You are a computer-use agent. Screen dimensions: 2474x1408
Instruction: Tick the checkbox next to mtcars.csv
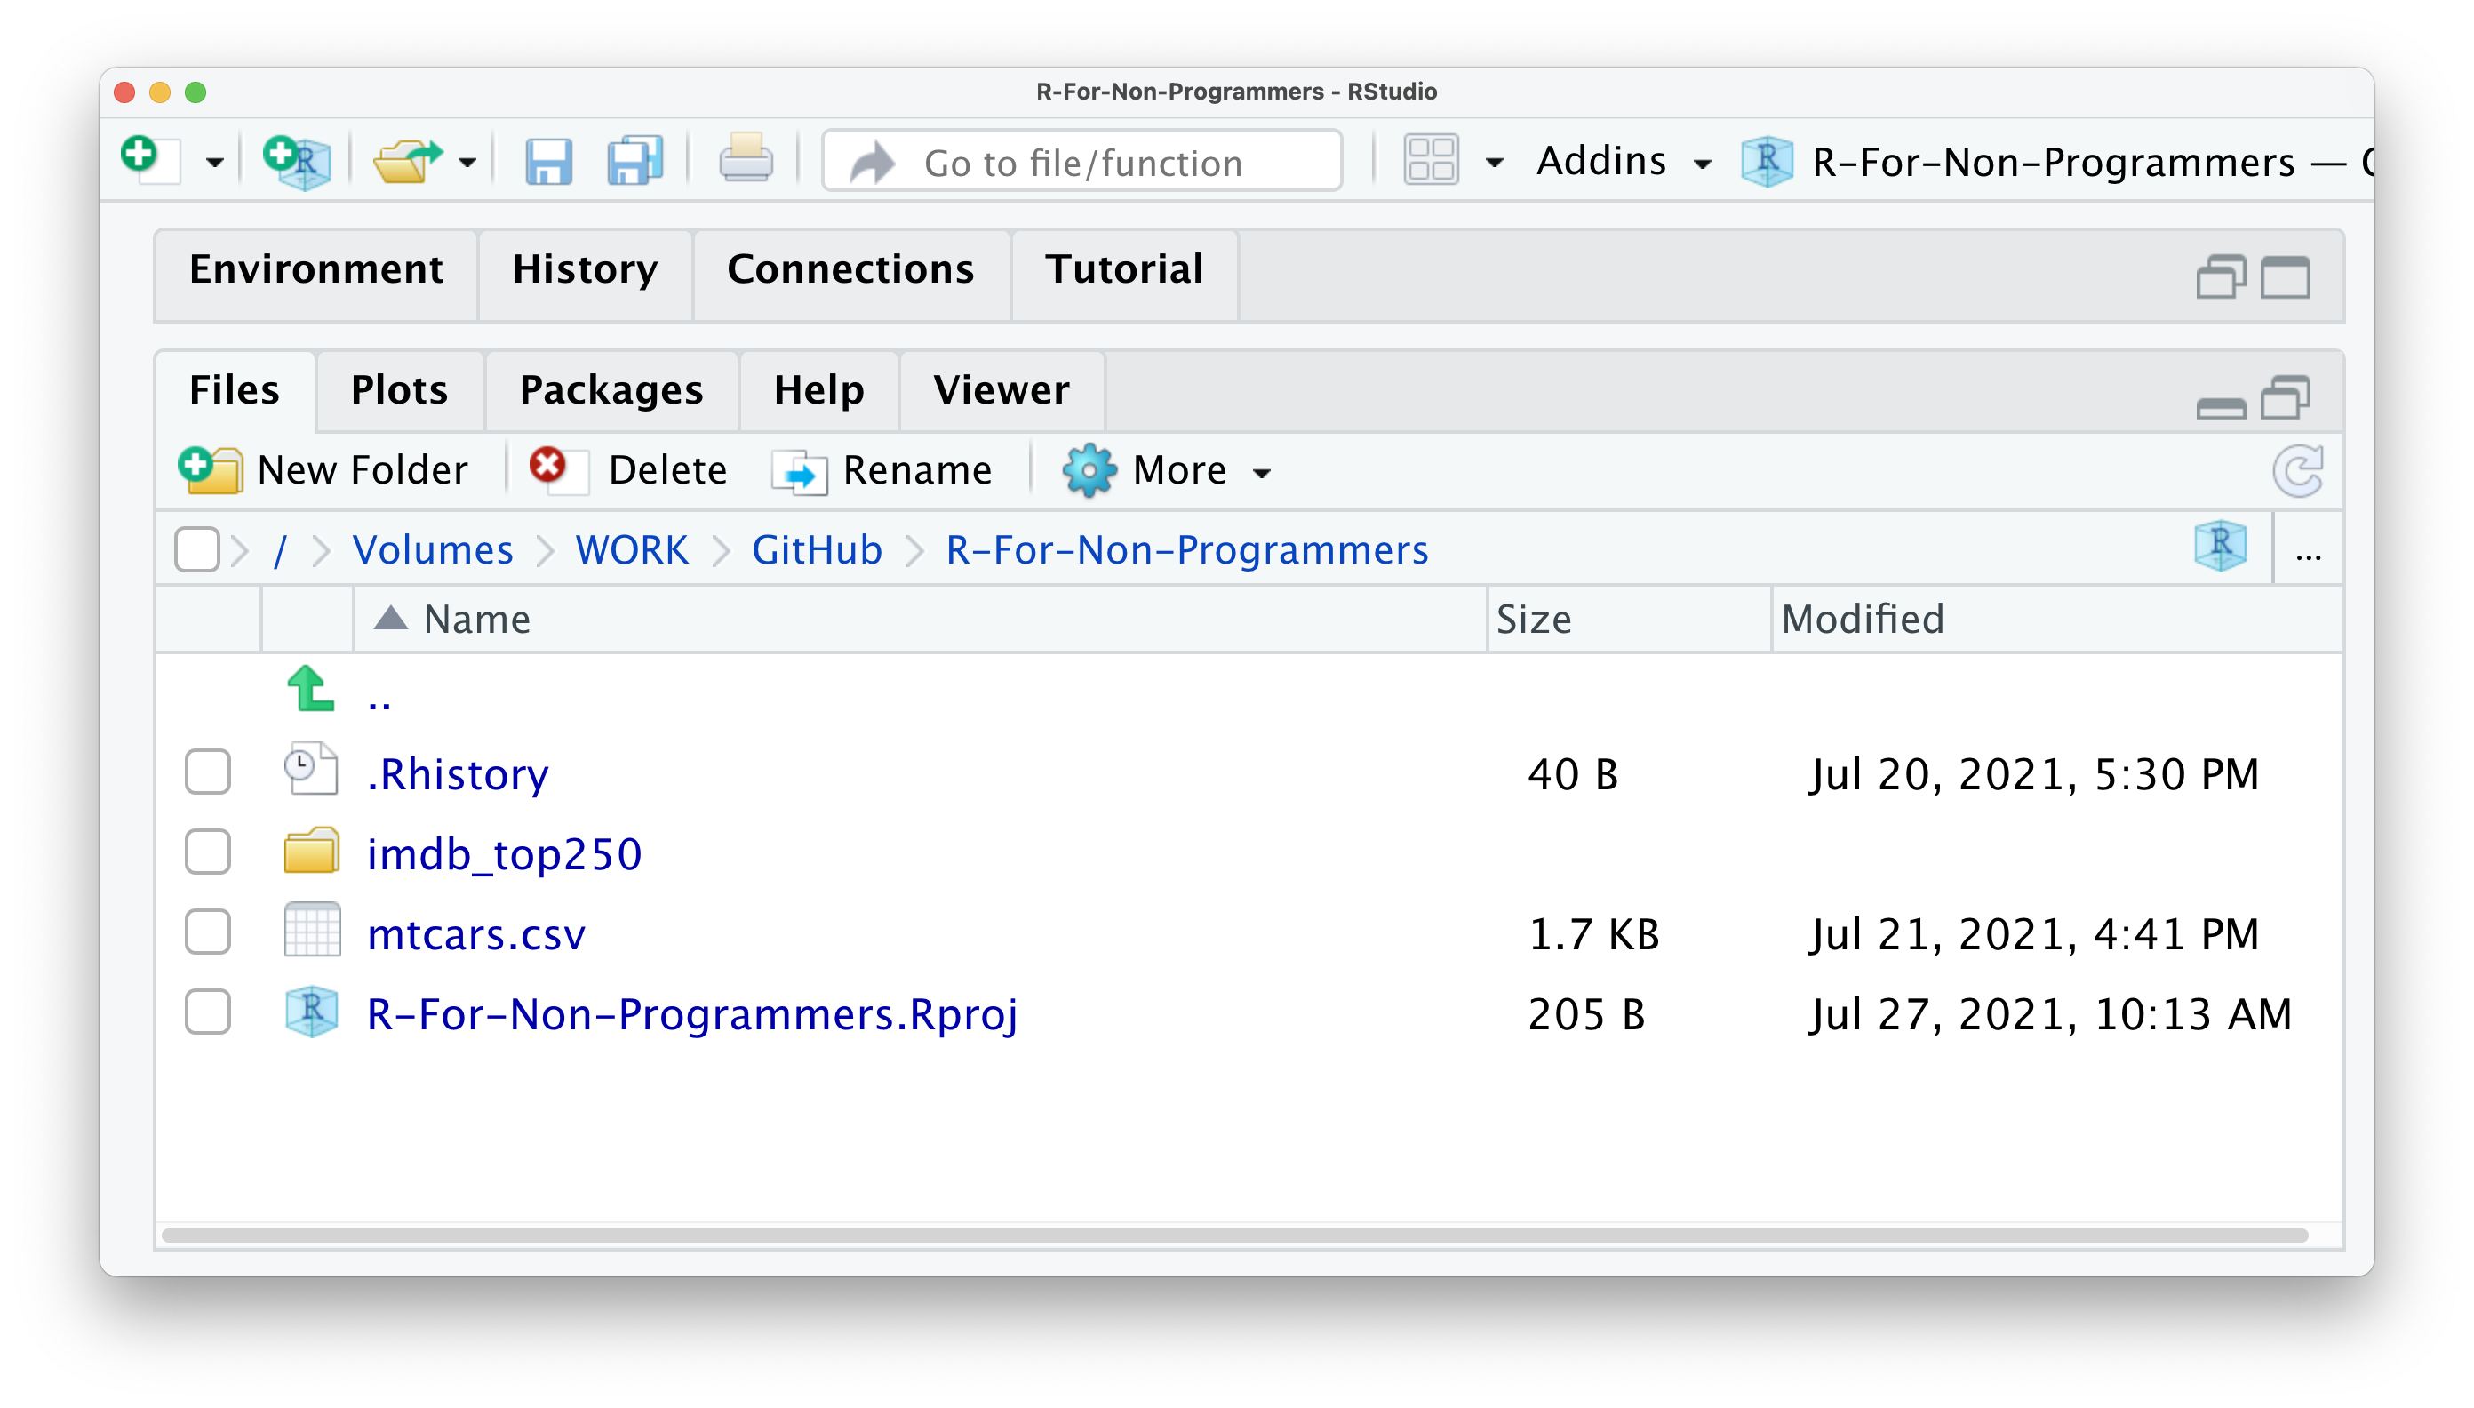pos(208,933)
